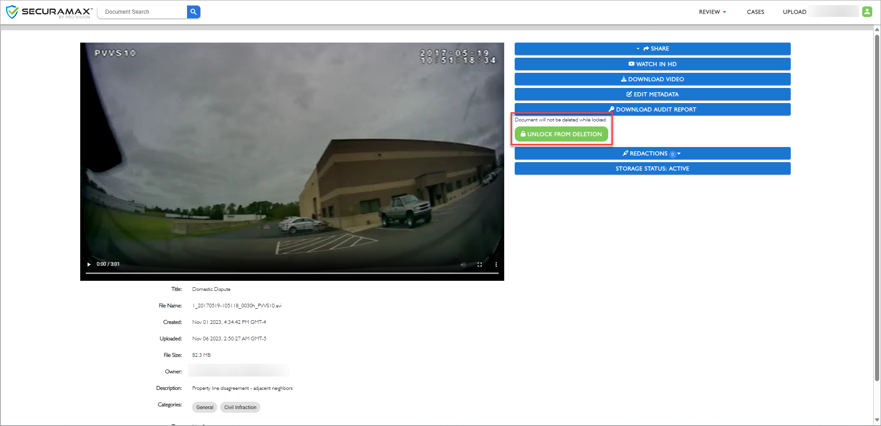The image size is (881, 426).
Task: Click DOWNLOAD VIDEO button
Action: pos(652,79)
